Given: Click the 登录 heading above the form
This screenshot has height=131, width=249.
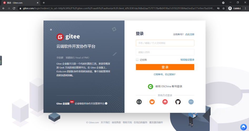Looking at the screenshot, I should coord(140,34).
